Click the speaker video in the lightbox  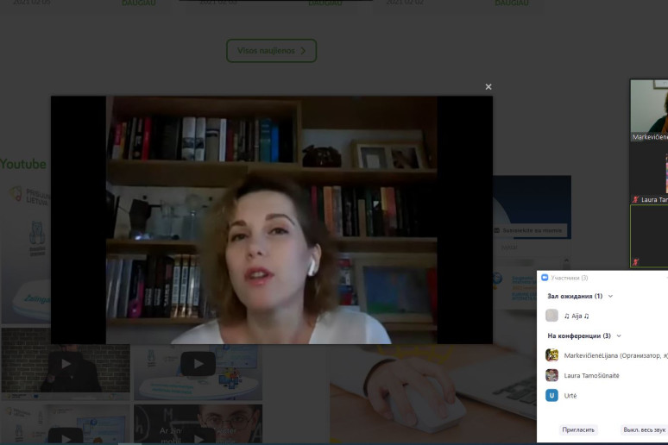[x=271, y=220]
